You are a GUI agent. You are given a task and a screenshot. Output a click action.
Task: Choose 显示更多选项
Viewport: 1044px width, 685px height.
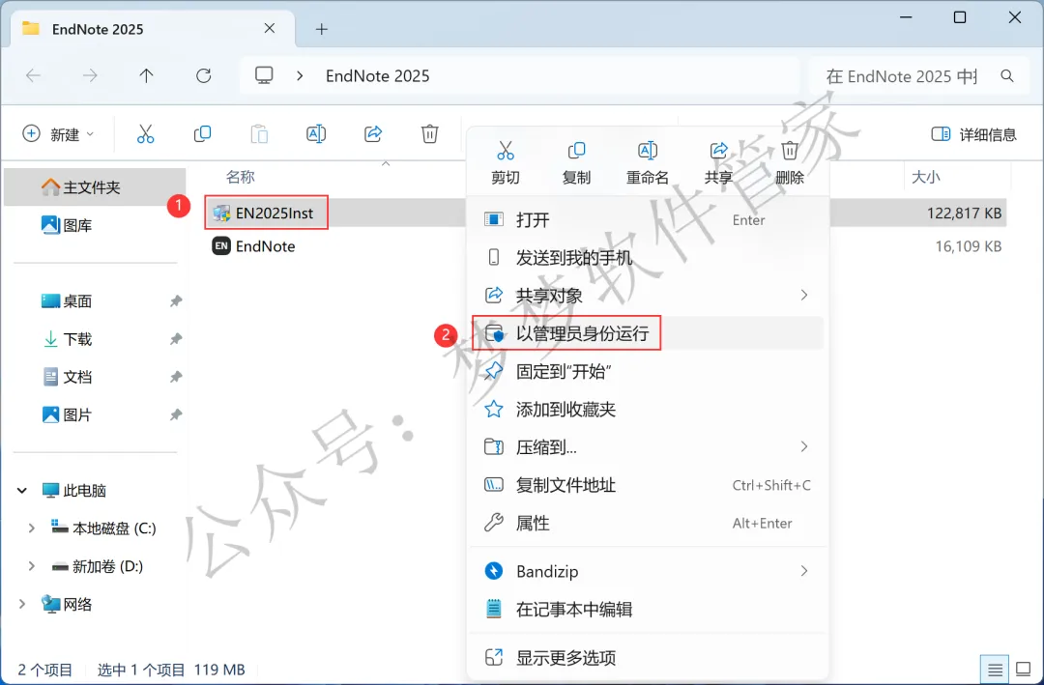click(x=650, y=658)
